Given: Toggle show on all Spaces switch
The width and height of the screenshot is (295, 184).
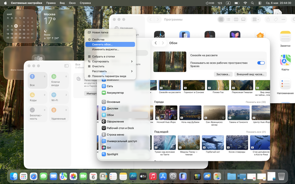Looking at the screenshot, I should (x=261, y=63).
